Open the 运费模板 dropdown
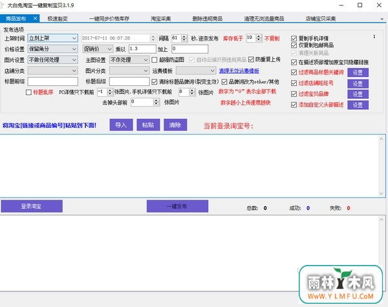The width and height of the screenshot is (388, 307). tap(196, 70)
